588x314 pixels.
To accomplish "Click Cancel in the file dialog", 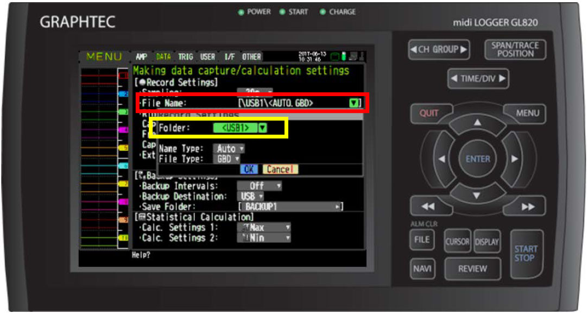I will pyautogui.click(x=280, y=169).
